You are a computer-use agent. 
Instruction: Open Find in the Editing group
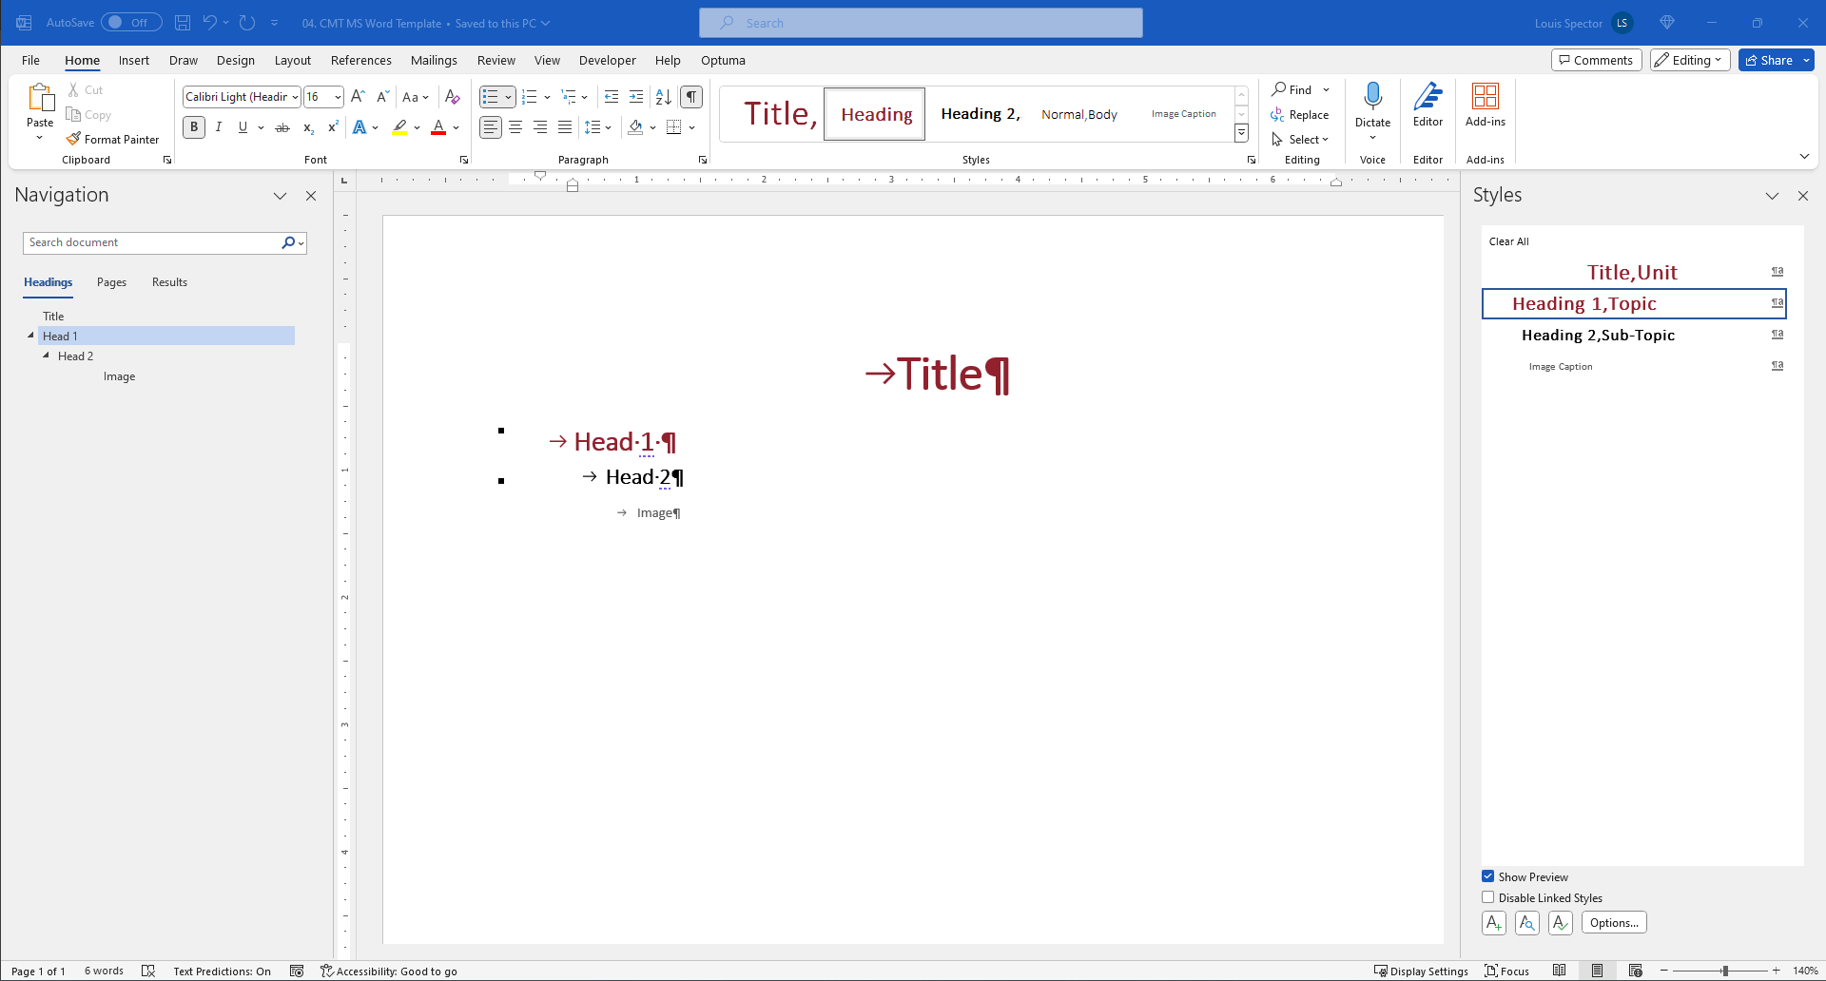[1298, 89]
